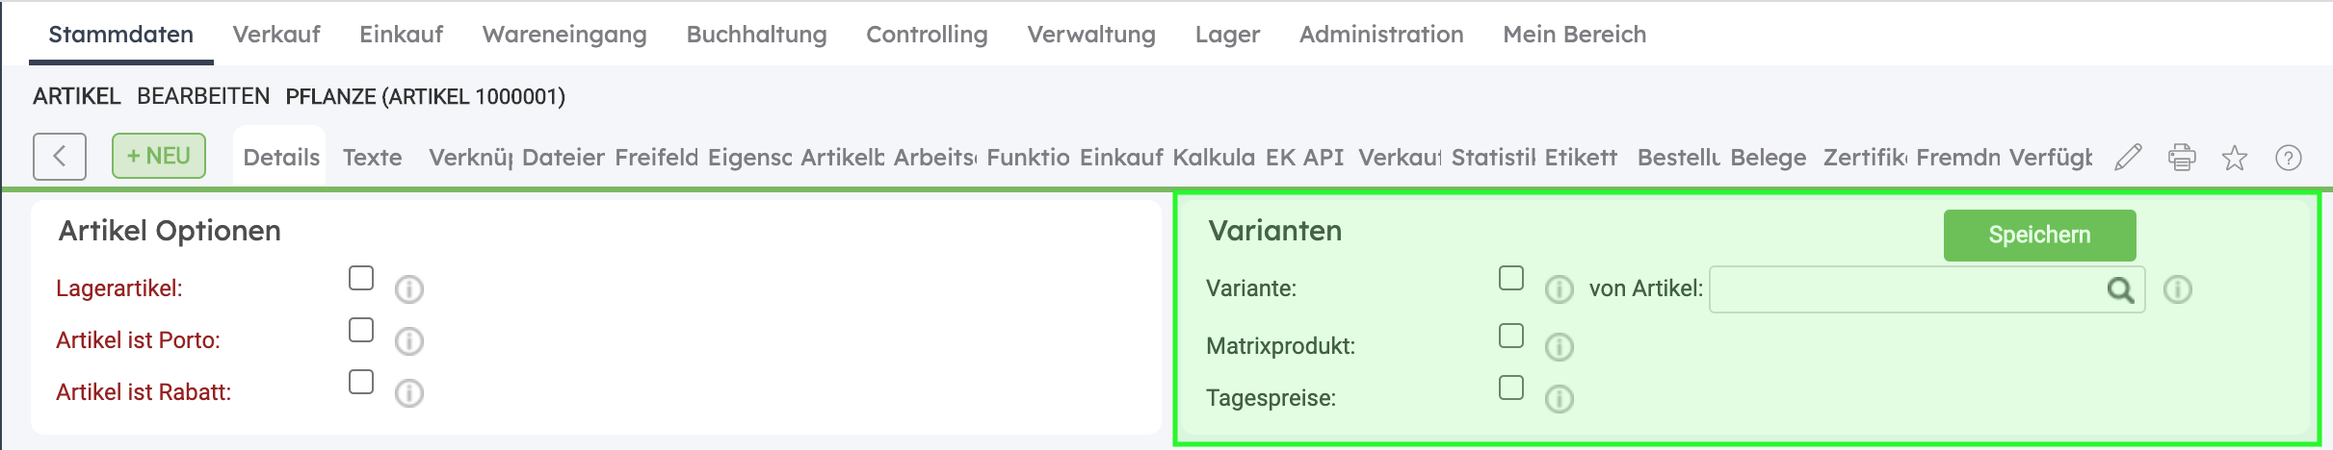This screenshot has height=450, width=2333.
Task: Create new article with + NEU button
Action: click(159, 156)
